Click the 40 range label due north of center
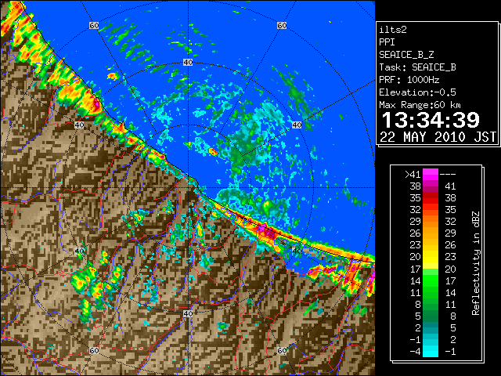 [x=188, y=63]
